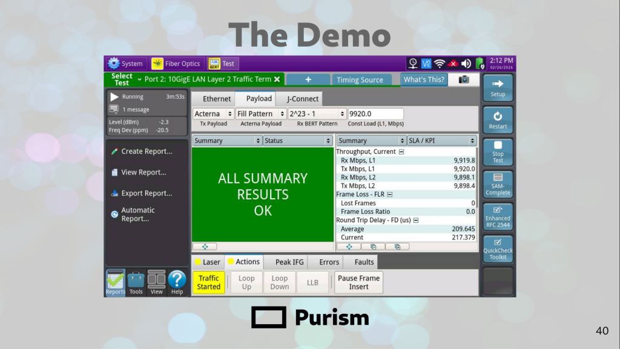Click the 1 message icon
Screen dimensions: 620x349
coord(114,109)
